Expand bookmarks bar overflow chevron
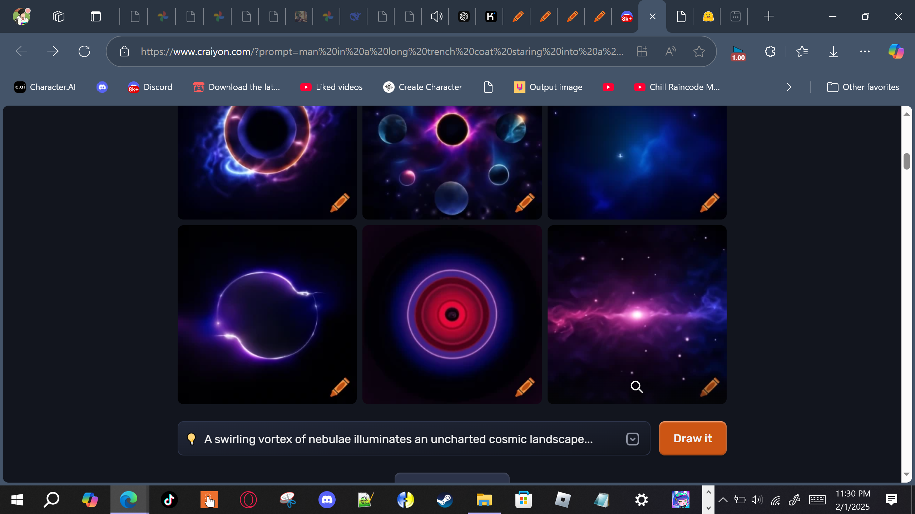The height and width of the screenshot is (514, 915). point(789,87)
